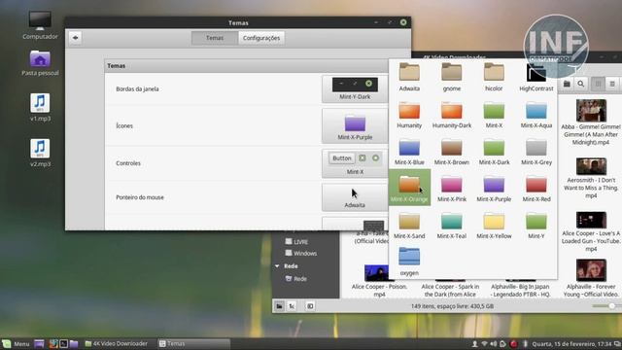
Task: Select the v2.mp3 desktop file
Action: [x=40, y=153]
